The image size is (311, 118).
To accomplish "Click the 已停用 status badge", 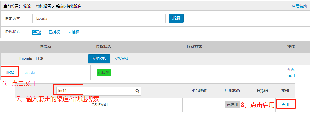I will pyautogui.click(x=232, y=105).
